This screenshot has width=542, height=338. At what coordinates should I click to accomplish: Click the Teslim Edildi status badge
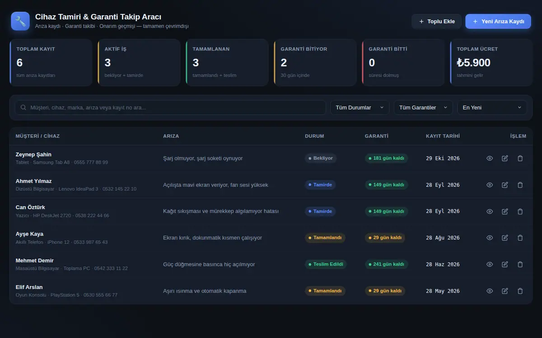(x=326, y=264)
